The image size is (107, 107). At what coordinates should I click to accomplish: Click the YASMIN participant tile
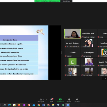(x=72, y=53)
